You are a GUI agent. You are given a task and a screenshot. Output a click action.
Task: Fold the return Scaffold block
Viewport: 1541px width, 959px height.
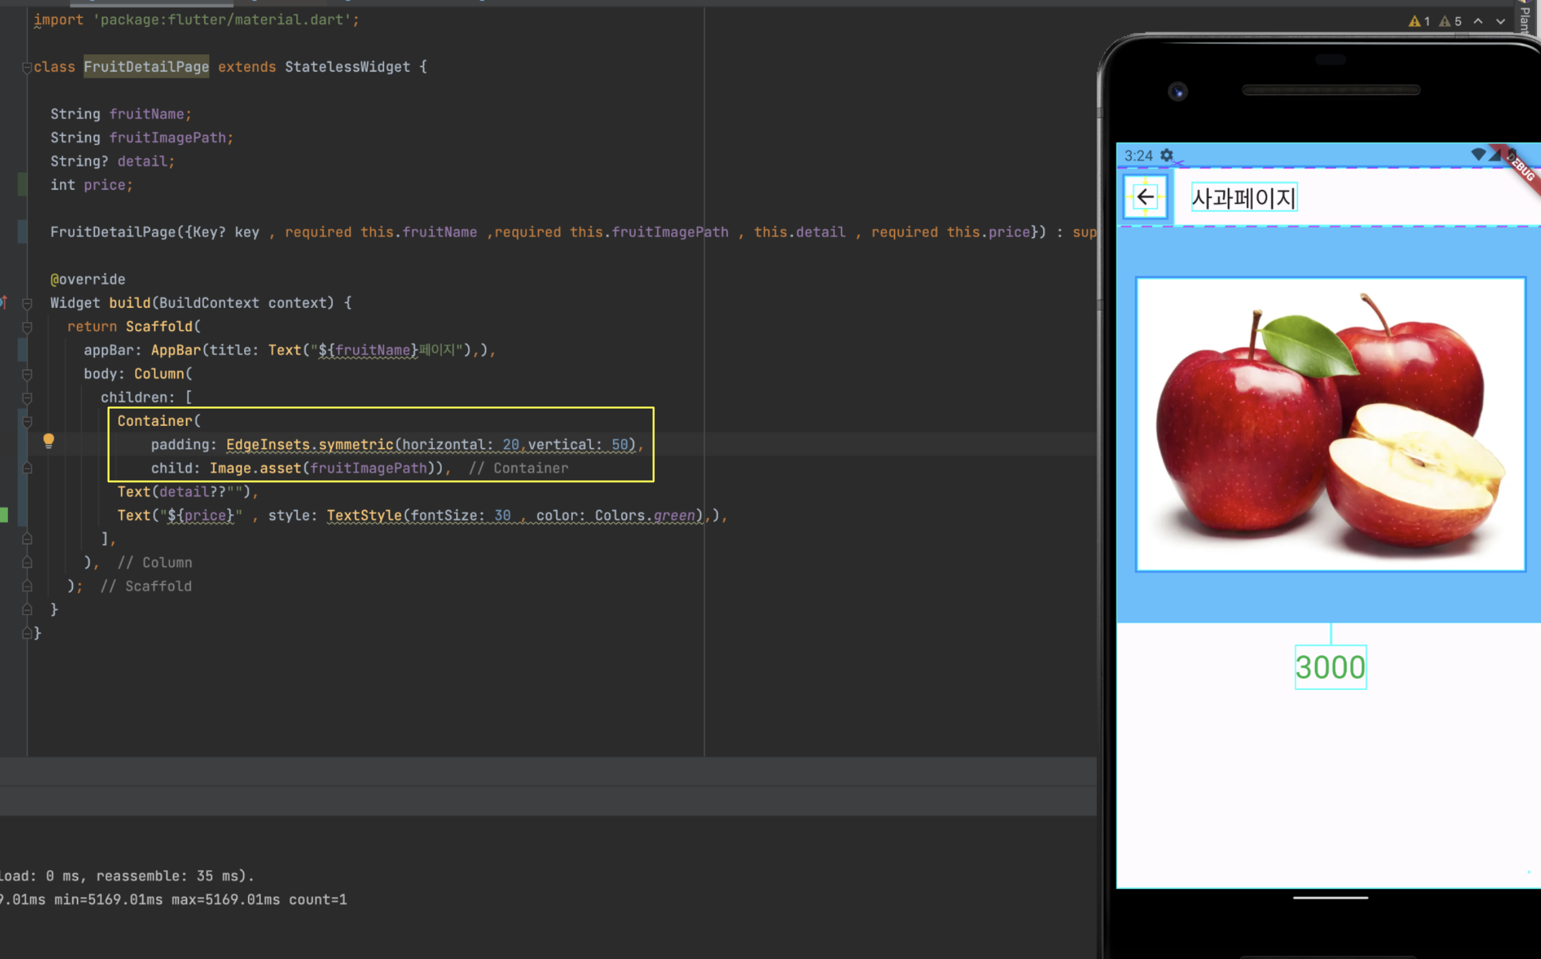click(x=26, y=327)
